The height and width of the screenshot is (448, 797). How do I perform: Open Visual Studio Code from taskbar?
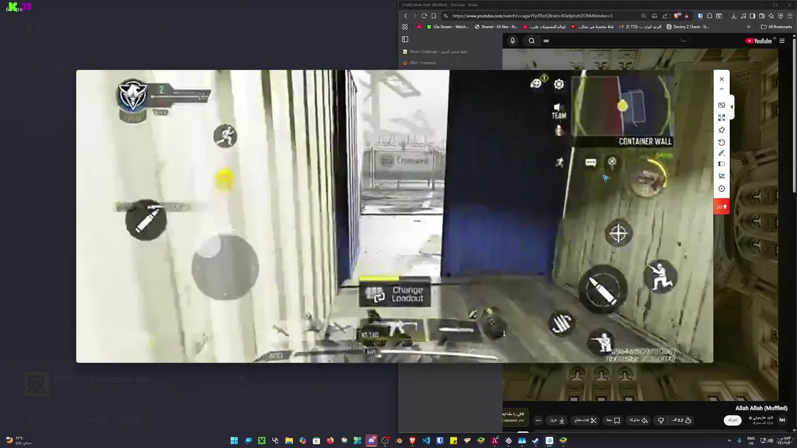pyautogui.click(x=426, y=441)
